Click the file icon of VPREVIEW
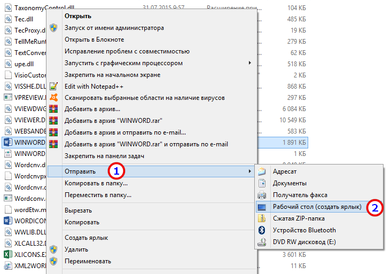The height and width of the screenshot is (274, 391). tap(7, 98)
